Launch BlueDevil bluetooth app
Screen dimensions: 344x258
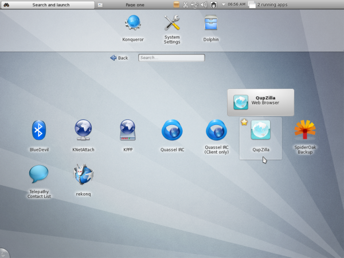point(39,135)
